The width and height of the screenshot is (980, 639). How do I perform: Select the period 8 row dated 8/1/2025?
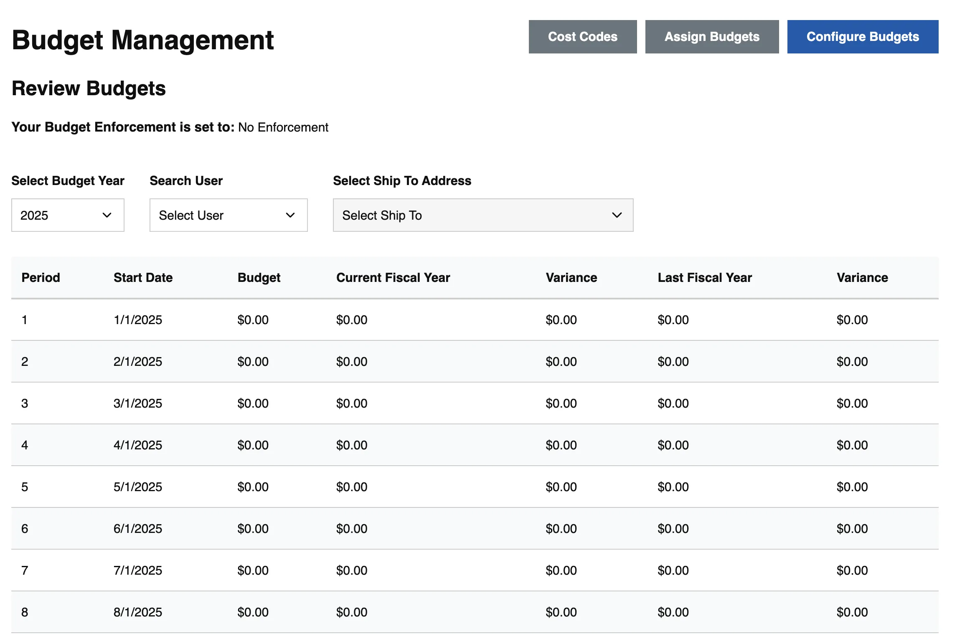[475, 612]
